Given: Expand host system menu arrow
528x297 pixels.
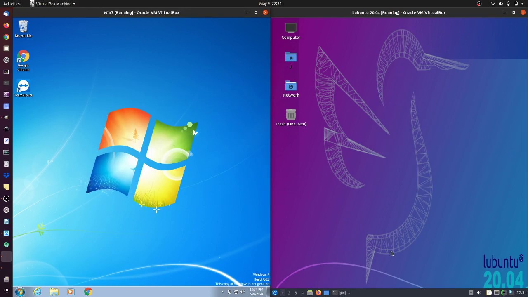Looking at the screenshot, I should point(522,4).
